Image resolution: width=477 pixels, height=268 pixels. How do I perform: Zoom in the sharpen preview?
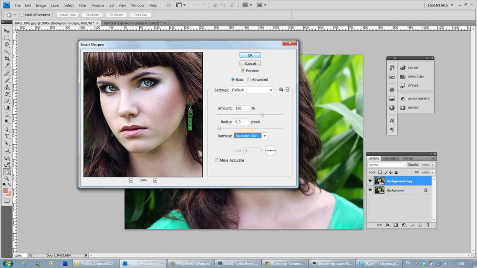pyautogui.click(x=155, y=180)
